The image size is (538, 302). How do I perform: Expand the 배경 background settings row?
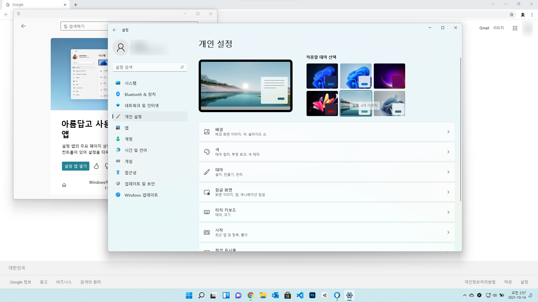327,132
